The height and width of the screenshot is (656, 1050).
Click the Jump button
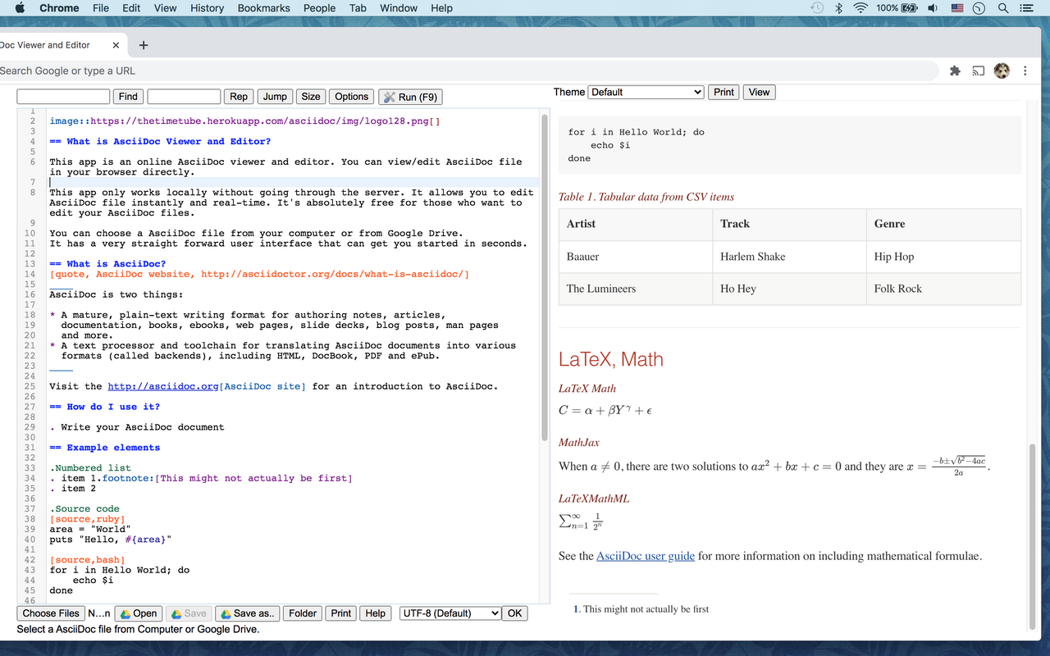click(x=275, y=97)
